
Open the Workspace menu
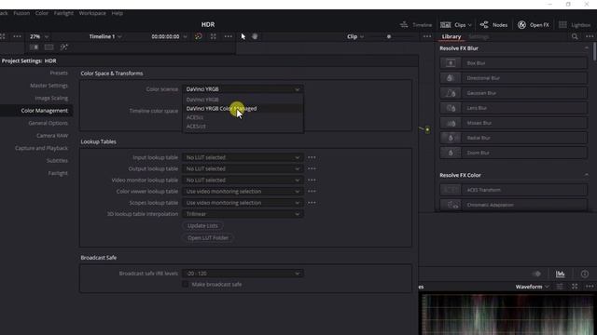click(x=92, y=13)
